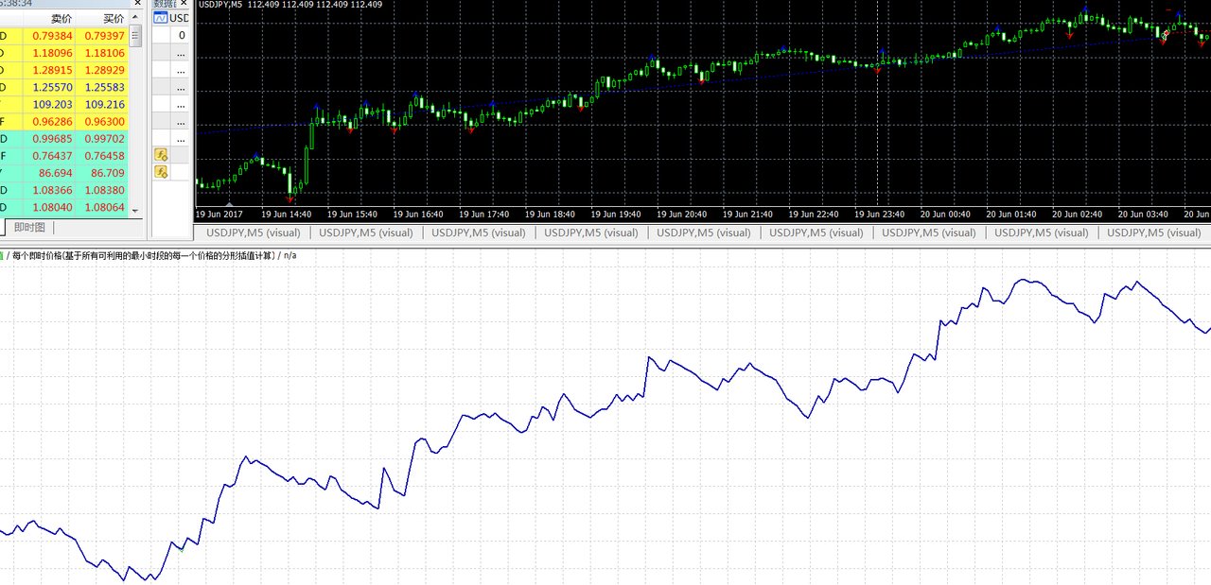1211x585 pixels.
Task: Click the 买价 column header
Action: click(x=113, y=18)
